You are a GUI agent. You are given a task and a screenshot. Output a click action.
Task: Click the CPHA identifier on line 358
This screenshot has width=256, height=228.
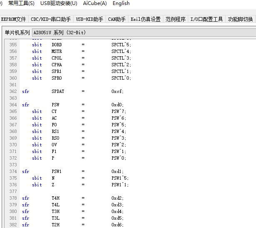(57, 65)
